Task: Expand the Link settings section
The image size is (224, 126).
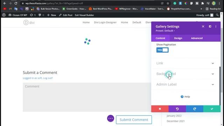Action: point(185,63)
